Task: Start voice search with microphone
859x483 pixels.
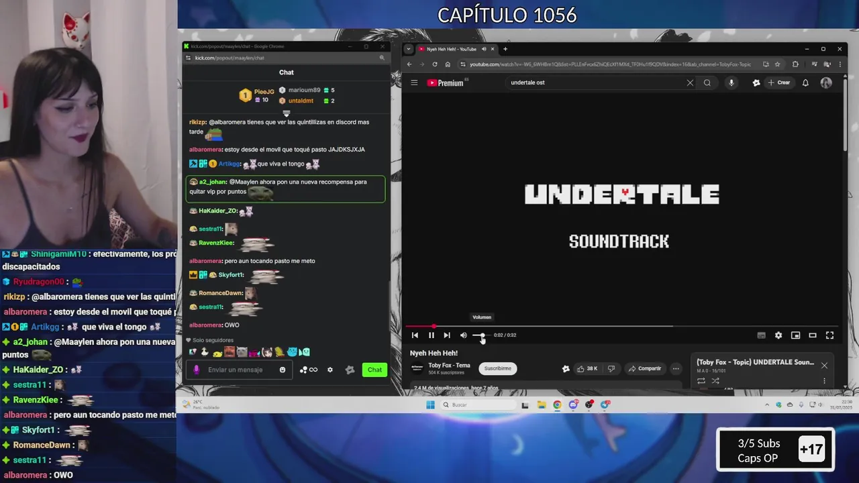Action: click(731, 83)
